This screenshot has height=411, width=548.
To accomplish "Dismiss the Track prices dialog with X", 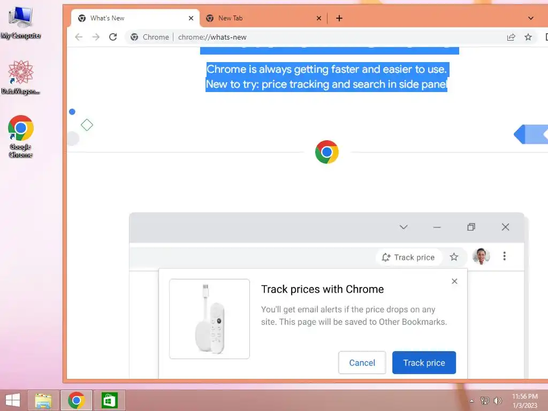I will 454,281.
